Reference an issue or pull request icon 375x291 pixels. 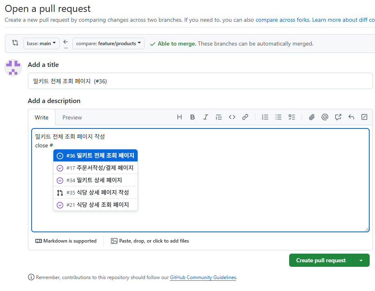click(x=338, y=117)
